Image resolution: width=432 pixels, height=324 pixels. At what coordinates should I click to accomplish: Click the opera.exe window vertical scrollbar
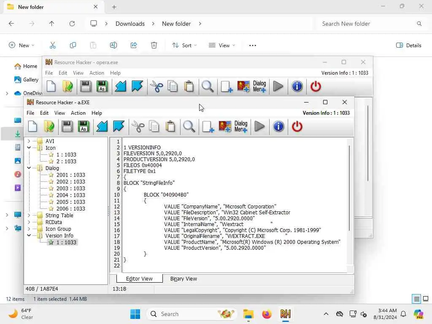pyautogui.click(x=368, y=143)
